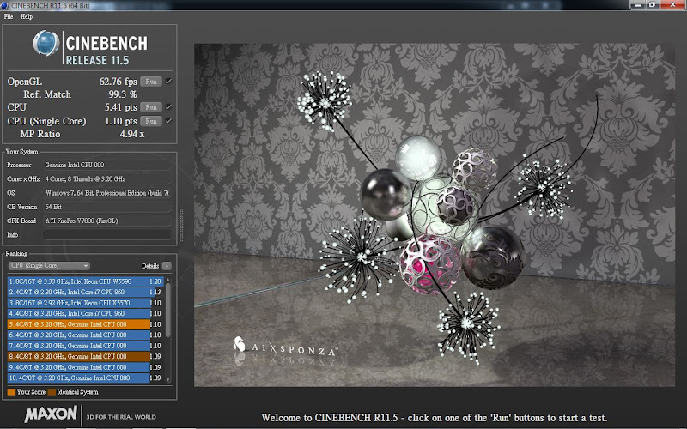The height and width of the screenshot is (429, 687).
Task: Click the panel splitter handle
Action: coord(182,226)
